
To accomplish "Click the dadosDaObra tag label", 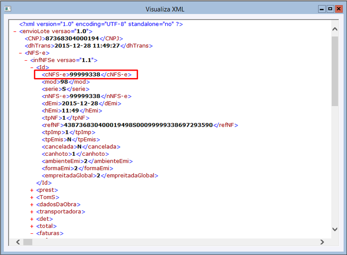I will coord(58,205).
